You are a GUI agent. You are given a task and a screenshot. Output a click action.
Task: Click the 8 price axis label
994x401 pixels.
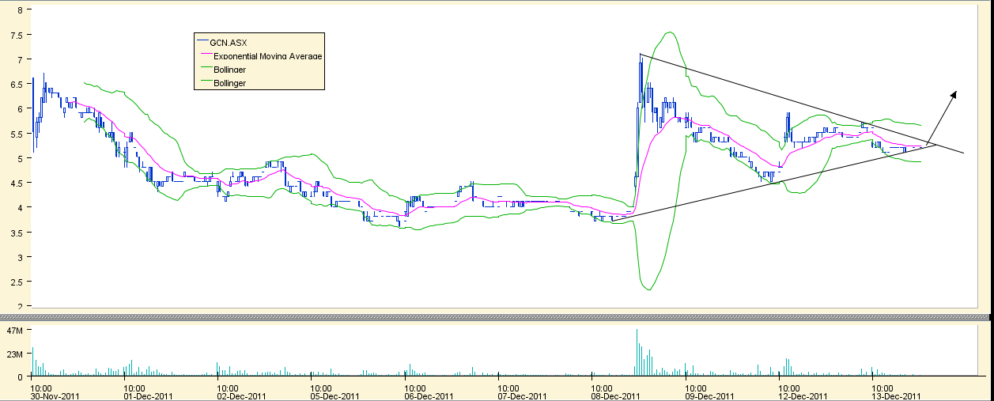pos(20,10)
